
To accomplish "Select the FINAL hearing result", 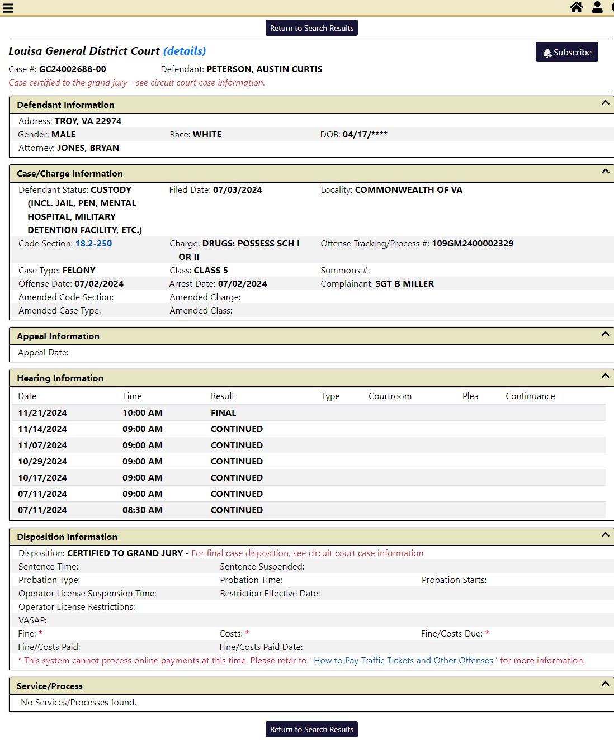I will 224,413.
